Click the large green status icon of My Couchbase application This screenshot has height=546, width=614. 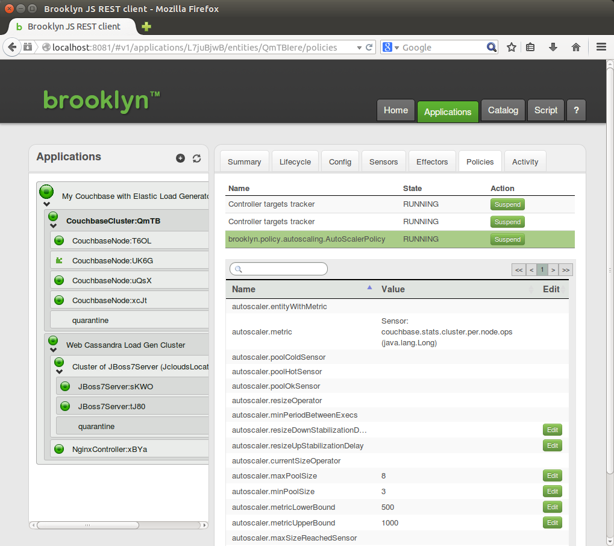click(46, 192)
